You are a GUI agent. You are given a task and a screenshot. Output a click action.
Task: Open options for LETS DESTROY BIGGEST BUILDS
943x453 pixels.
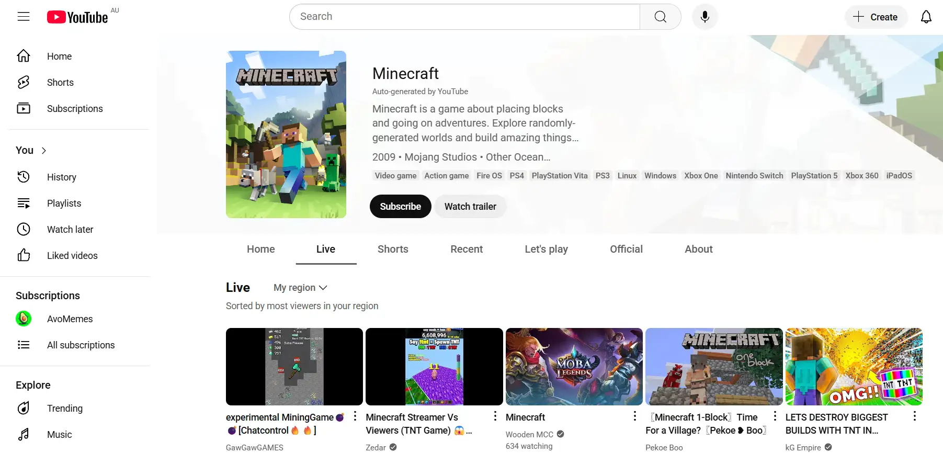[x=915, y=416]
